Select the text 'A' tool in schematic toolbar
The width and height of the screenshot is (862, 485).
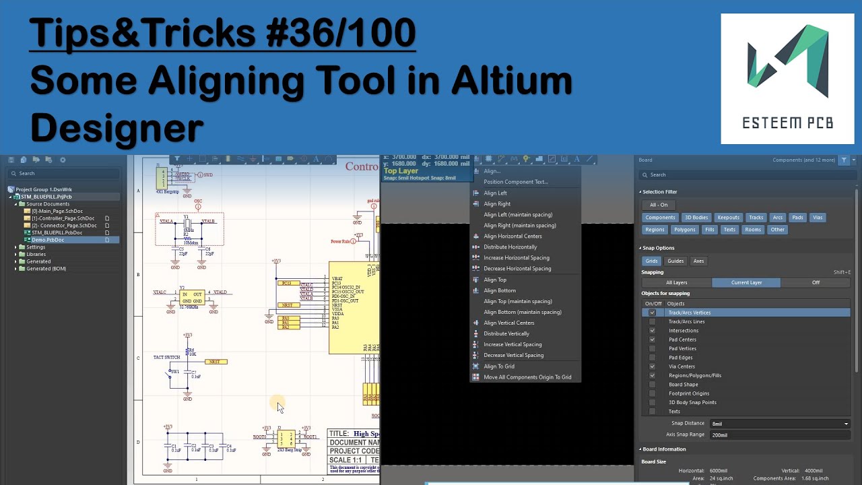[x=316, y=159]
